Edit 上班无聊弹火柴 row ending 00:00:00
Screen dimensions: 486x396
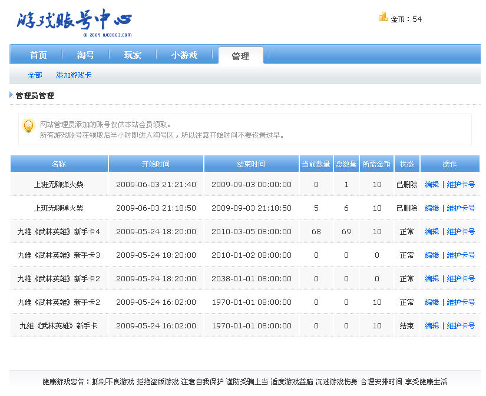point(432,185)
